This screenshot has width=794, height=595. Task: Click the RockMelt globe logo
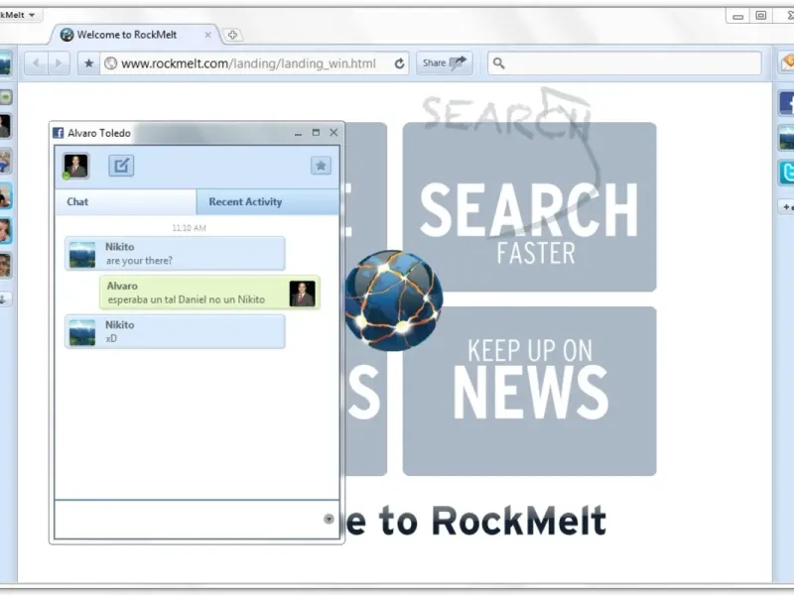393,300
